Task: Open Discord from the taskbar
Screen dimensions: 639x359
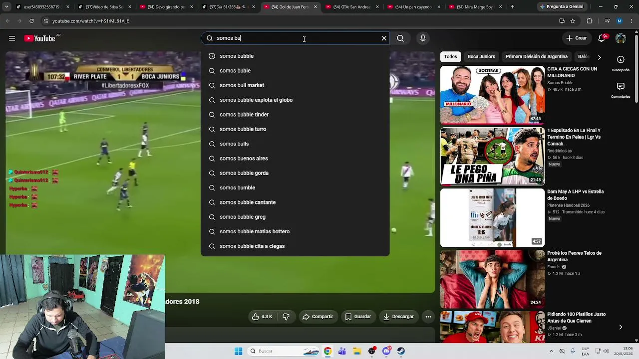Action: pyautogui.click(x=386, y=351)
